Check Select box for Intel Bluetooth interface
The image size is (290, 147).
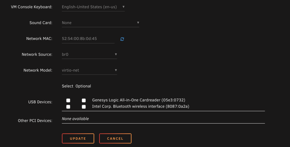68,106
